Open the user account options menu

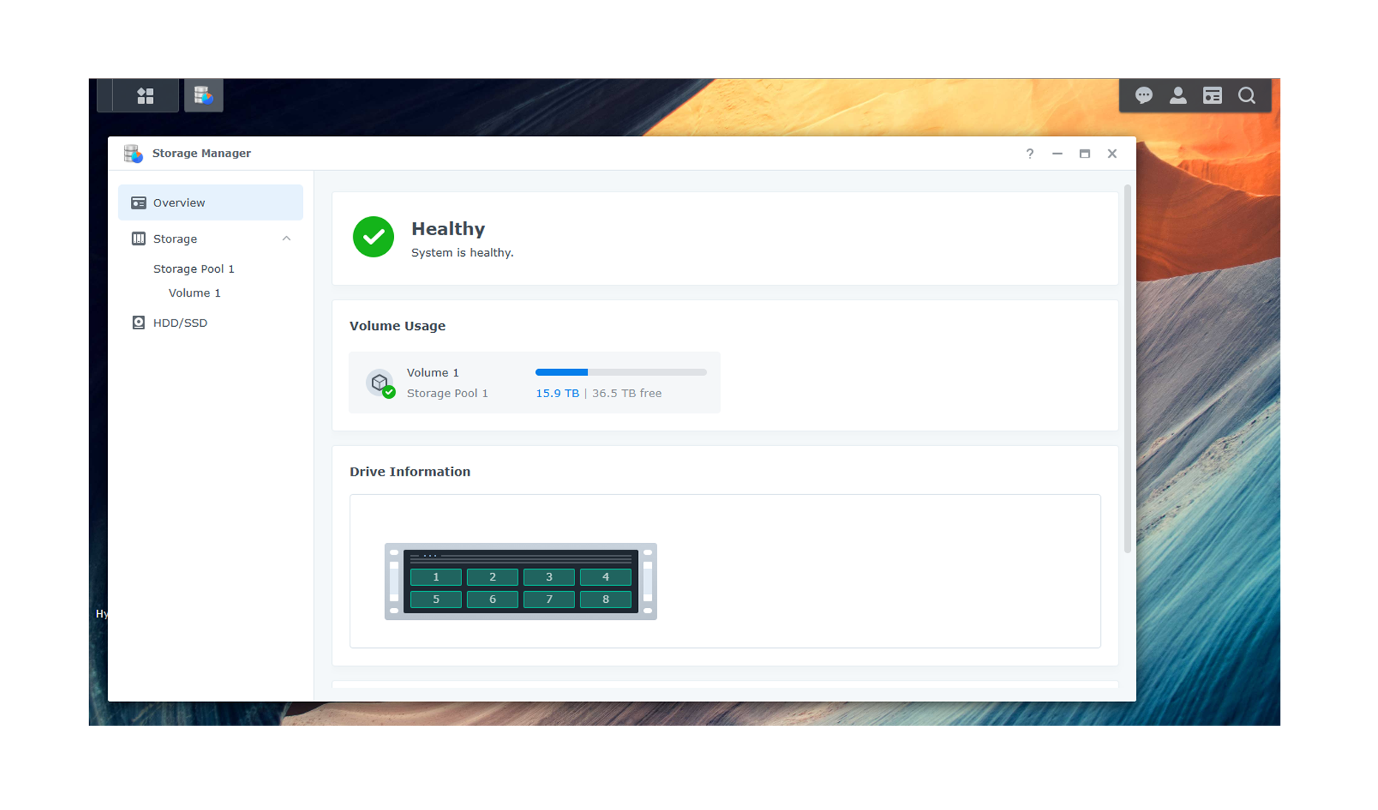click(x=1178, y=95)
